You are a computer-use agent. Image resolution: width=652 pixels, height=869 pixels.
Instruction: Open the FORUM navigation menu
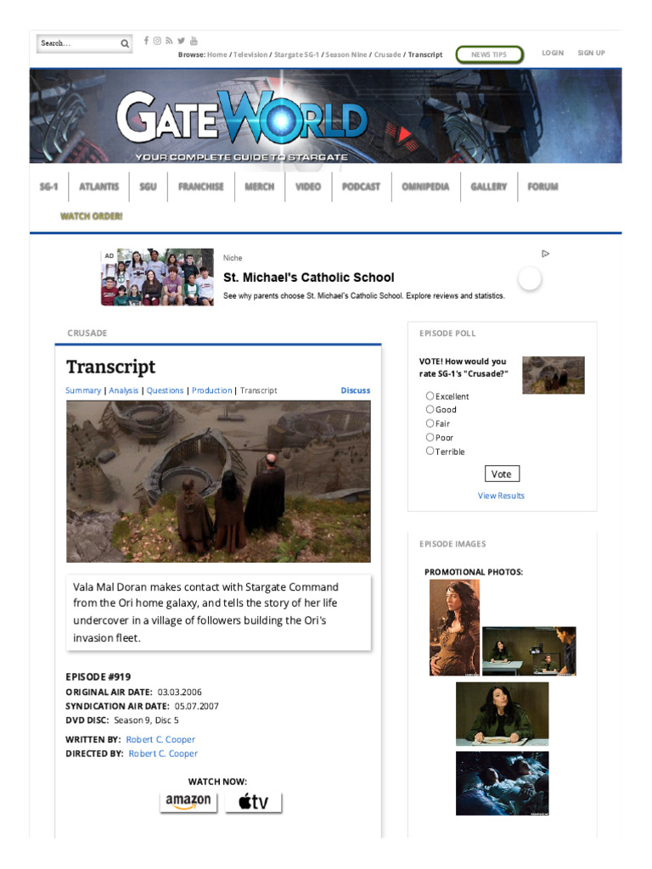[542, 187]
